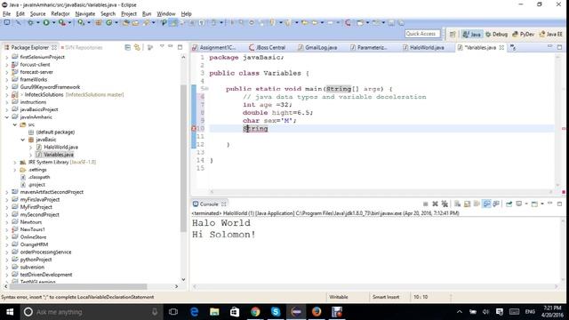Open the Package Explorer View Menu triangle
The height and width of the screenshot is (320, 569).
point(162,46)
